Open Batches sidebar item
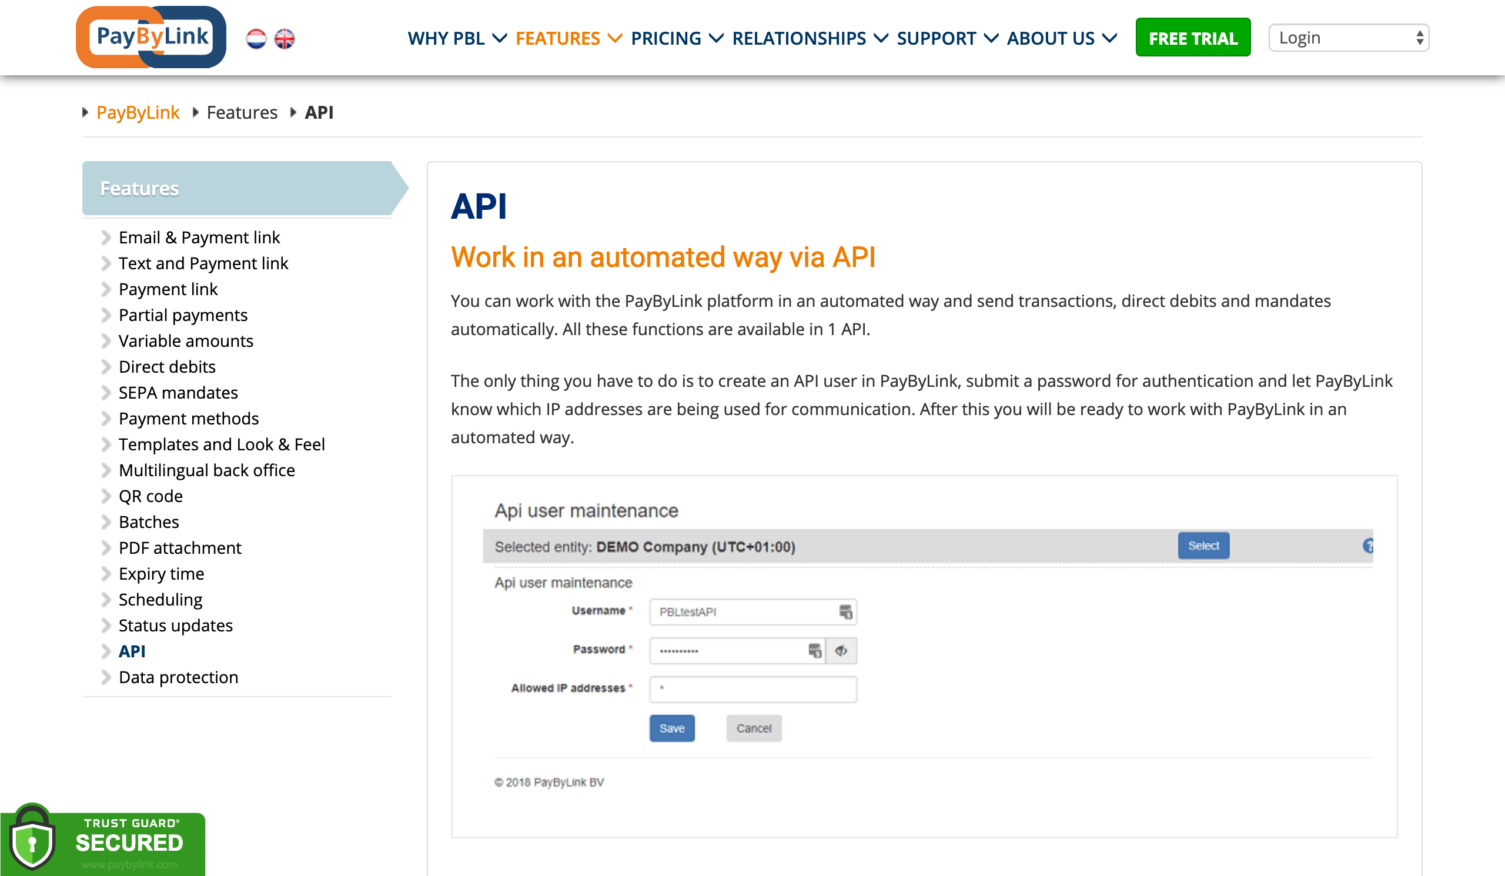 149,522
